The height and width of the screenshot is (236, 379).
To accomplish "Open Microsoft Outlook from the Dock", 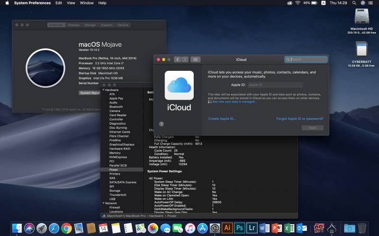I will 302,228.
